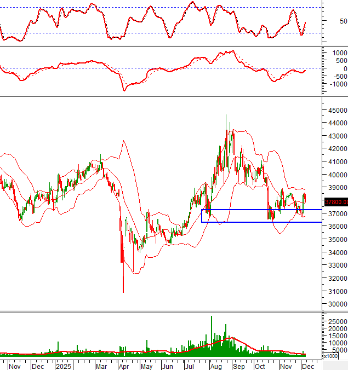Image resolution: width=348 pixels, height=370 pixels.
Task: Click the April low candle near 31000
Action: point(123,284)
